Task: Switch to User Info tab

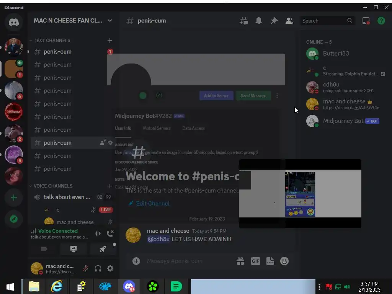Action: pyautogui.click(x=123, y=128)
